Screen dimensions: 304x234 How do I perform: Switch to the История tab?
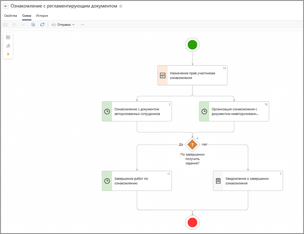42,16
